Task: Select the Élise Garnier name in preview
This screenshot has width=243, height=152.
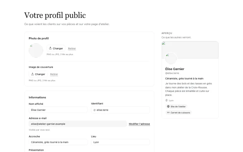Action: click(175, 69)
